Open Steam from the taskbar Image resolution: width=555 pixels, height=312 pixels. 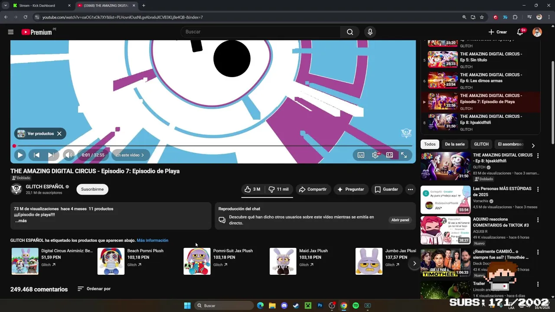[x=296, y=305]
